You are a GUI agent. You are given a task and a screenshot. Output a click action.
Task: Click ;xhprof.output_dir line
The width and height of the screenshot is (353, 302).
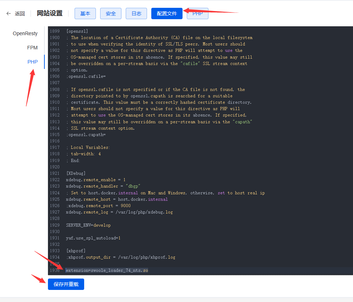[121, 257]
